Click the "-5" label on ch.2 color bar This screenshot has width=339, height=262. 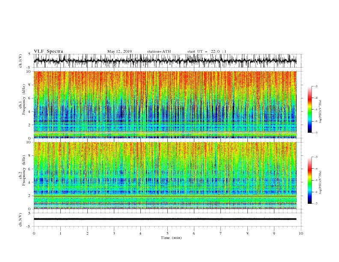(316, 180)
